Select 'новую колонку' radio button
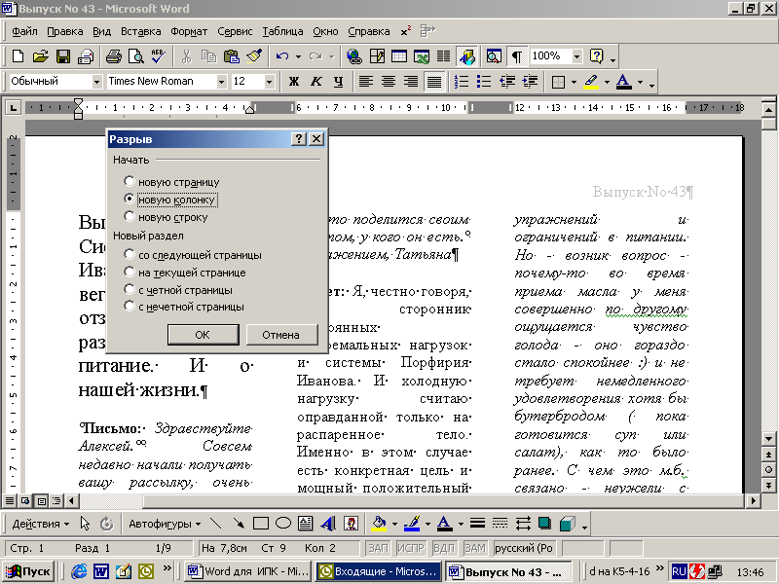The height and width of the screenshot is (584, 779). pyautogui.click(x=130, y=199)
